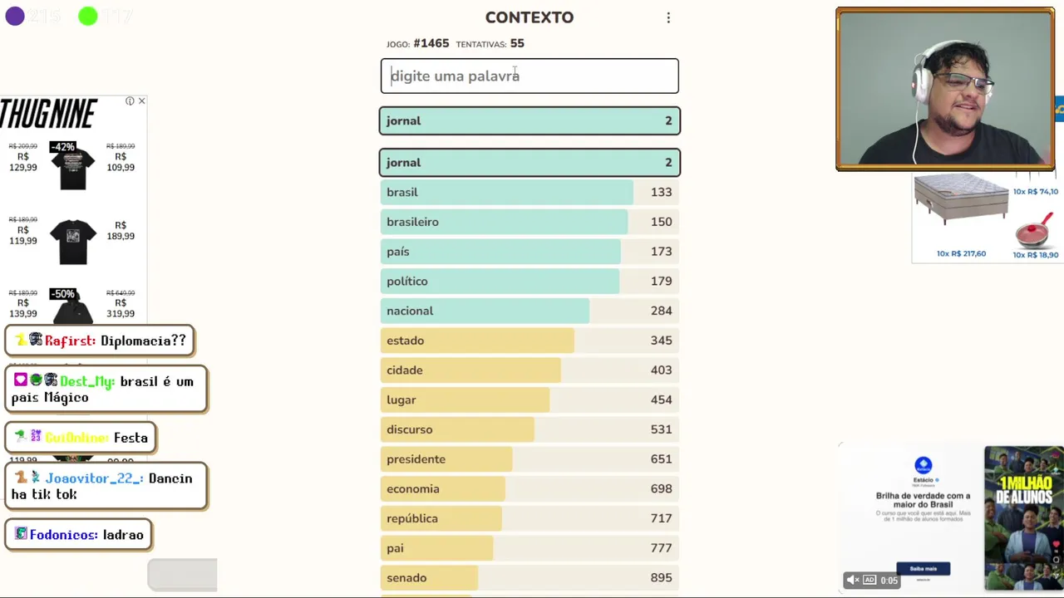Click the streamer webcam overlay
This screenshot has width=1064, height=598.
pos(945,89)
